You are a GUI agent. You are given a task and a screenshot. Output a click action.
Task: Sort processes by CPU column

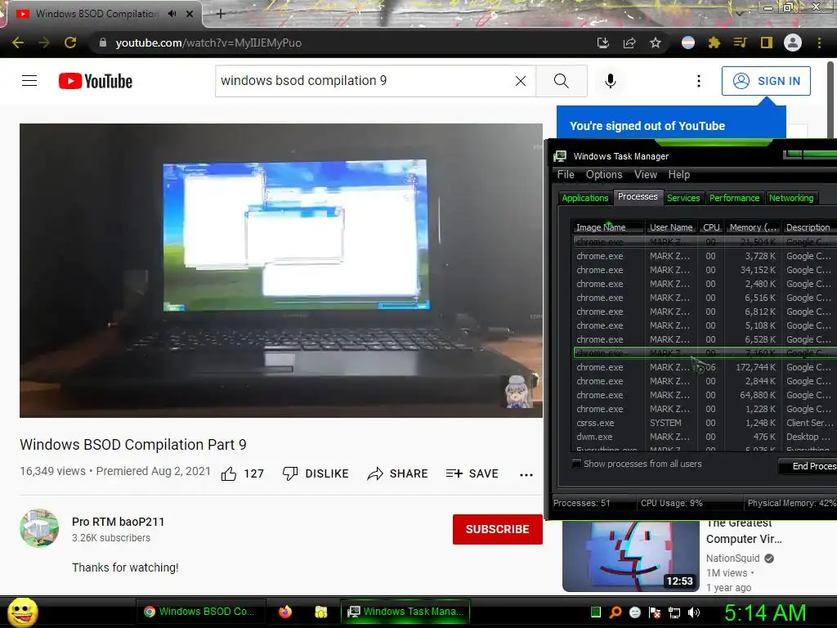tap(711, 227)
